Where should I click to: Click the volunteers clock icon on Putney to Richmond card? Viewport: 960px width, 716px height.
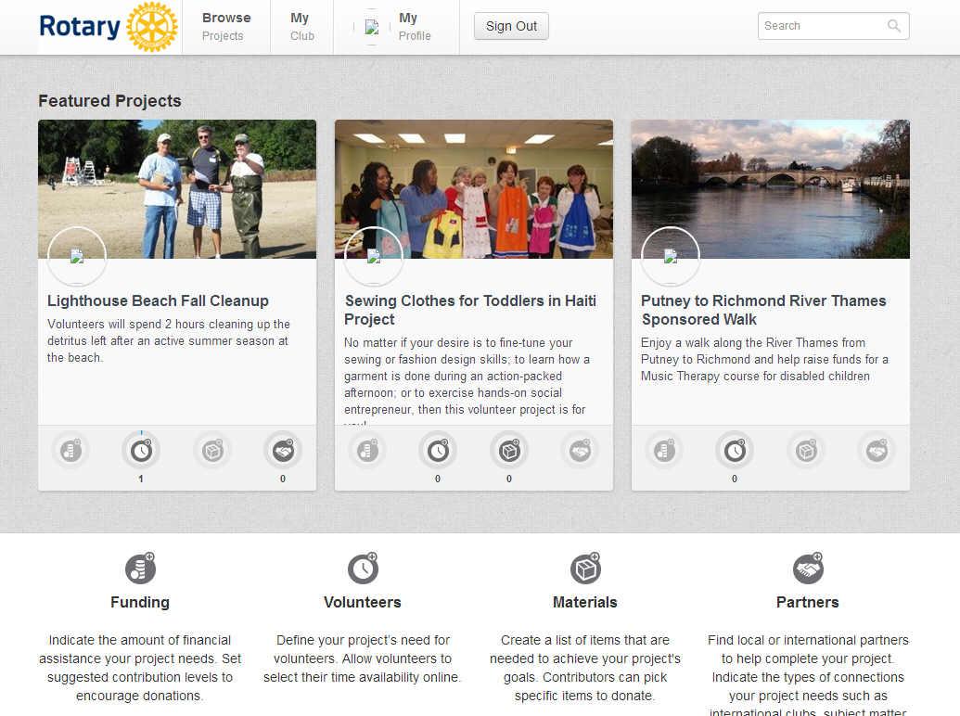pyautogui.click(x=735, y=451)
